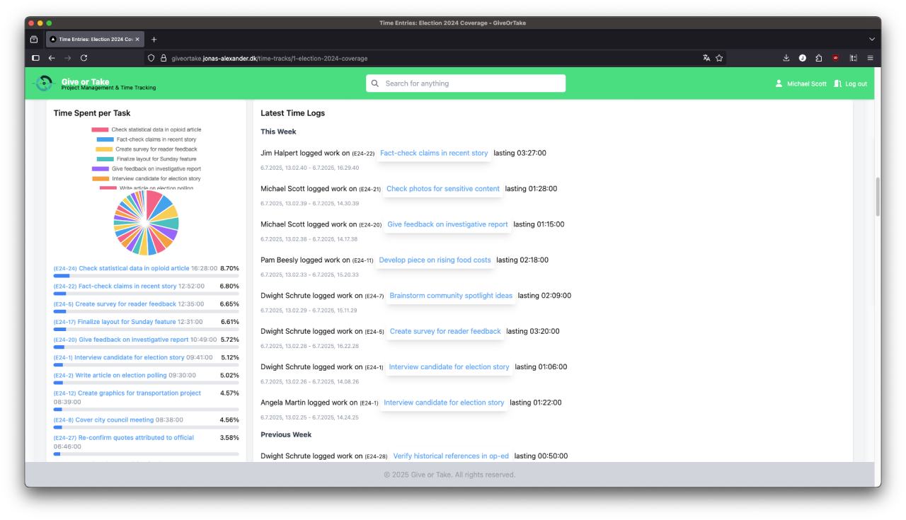Bookmark this page with the star icon
The width and height of the screenshot is (906, 520).
pyautogui.click(x=718, y=58)
